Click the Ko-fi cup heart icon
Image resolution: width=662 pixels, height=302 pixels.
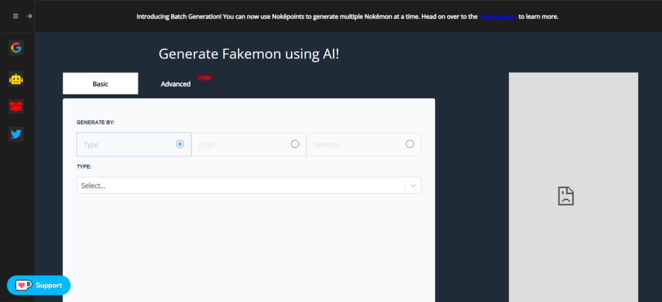(x=24, y=285)
